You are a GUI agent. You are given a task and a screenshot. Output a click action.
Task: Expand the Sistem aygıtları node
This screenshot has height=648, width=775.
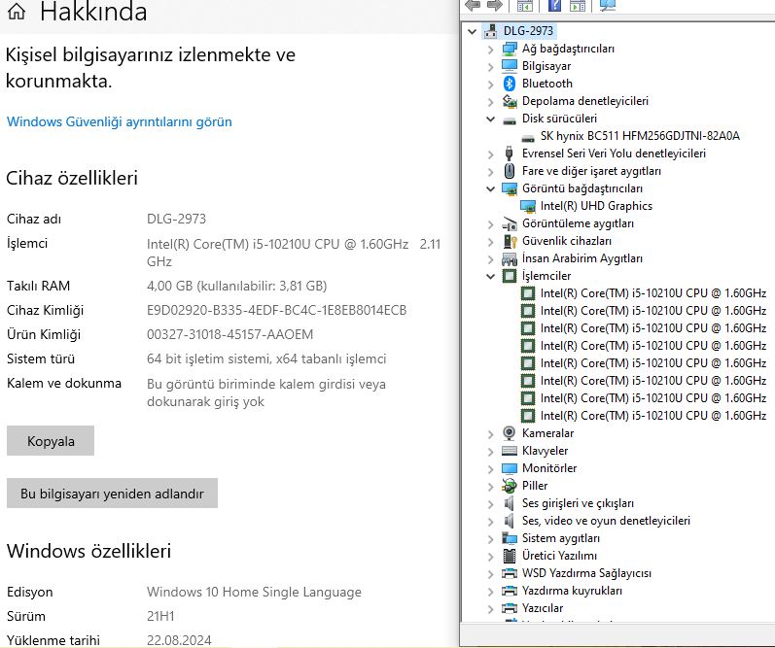pos(490,539)
